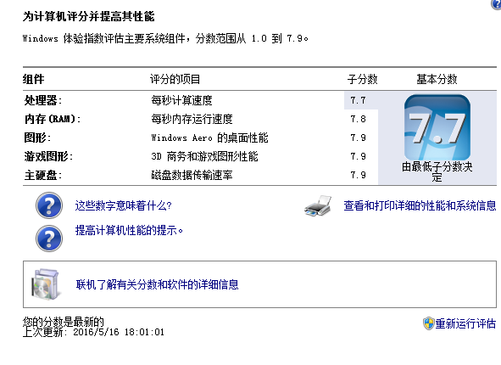The image size is (501, 365).
Task: Click the 基本分数 column header
Action: [437, 79]
